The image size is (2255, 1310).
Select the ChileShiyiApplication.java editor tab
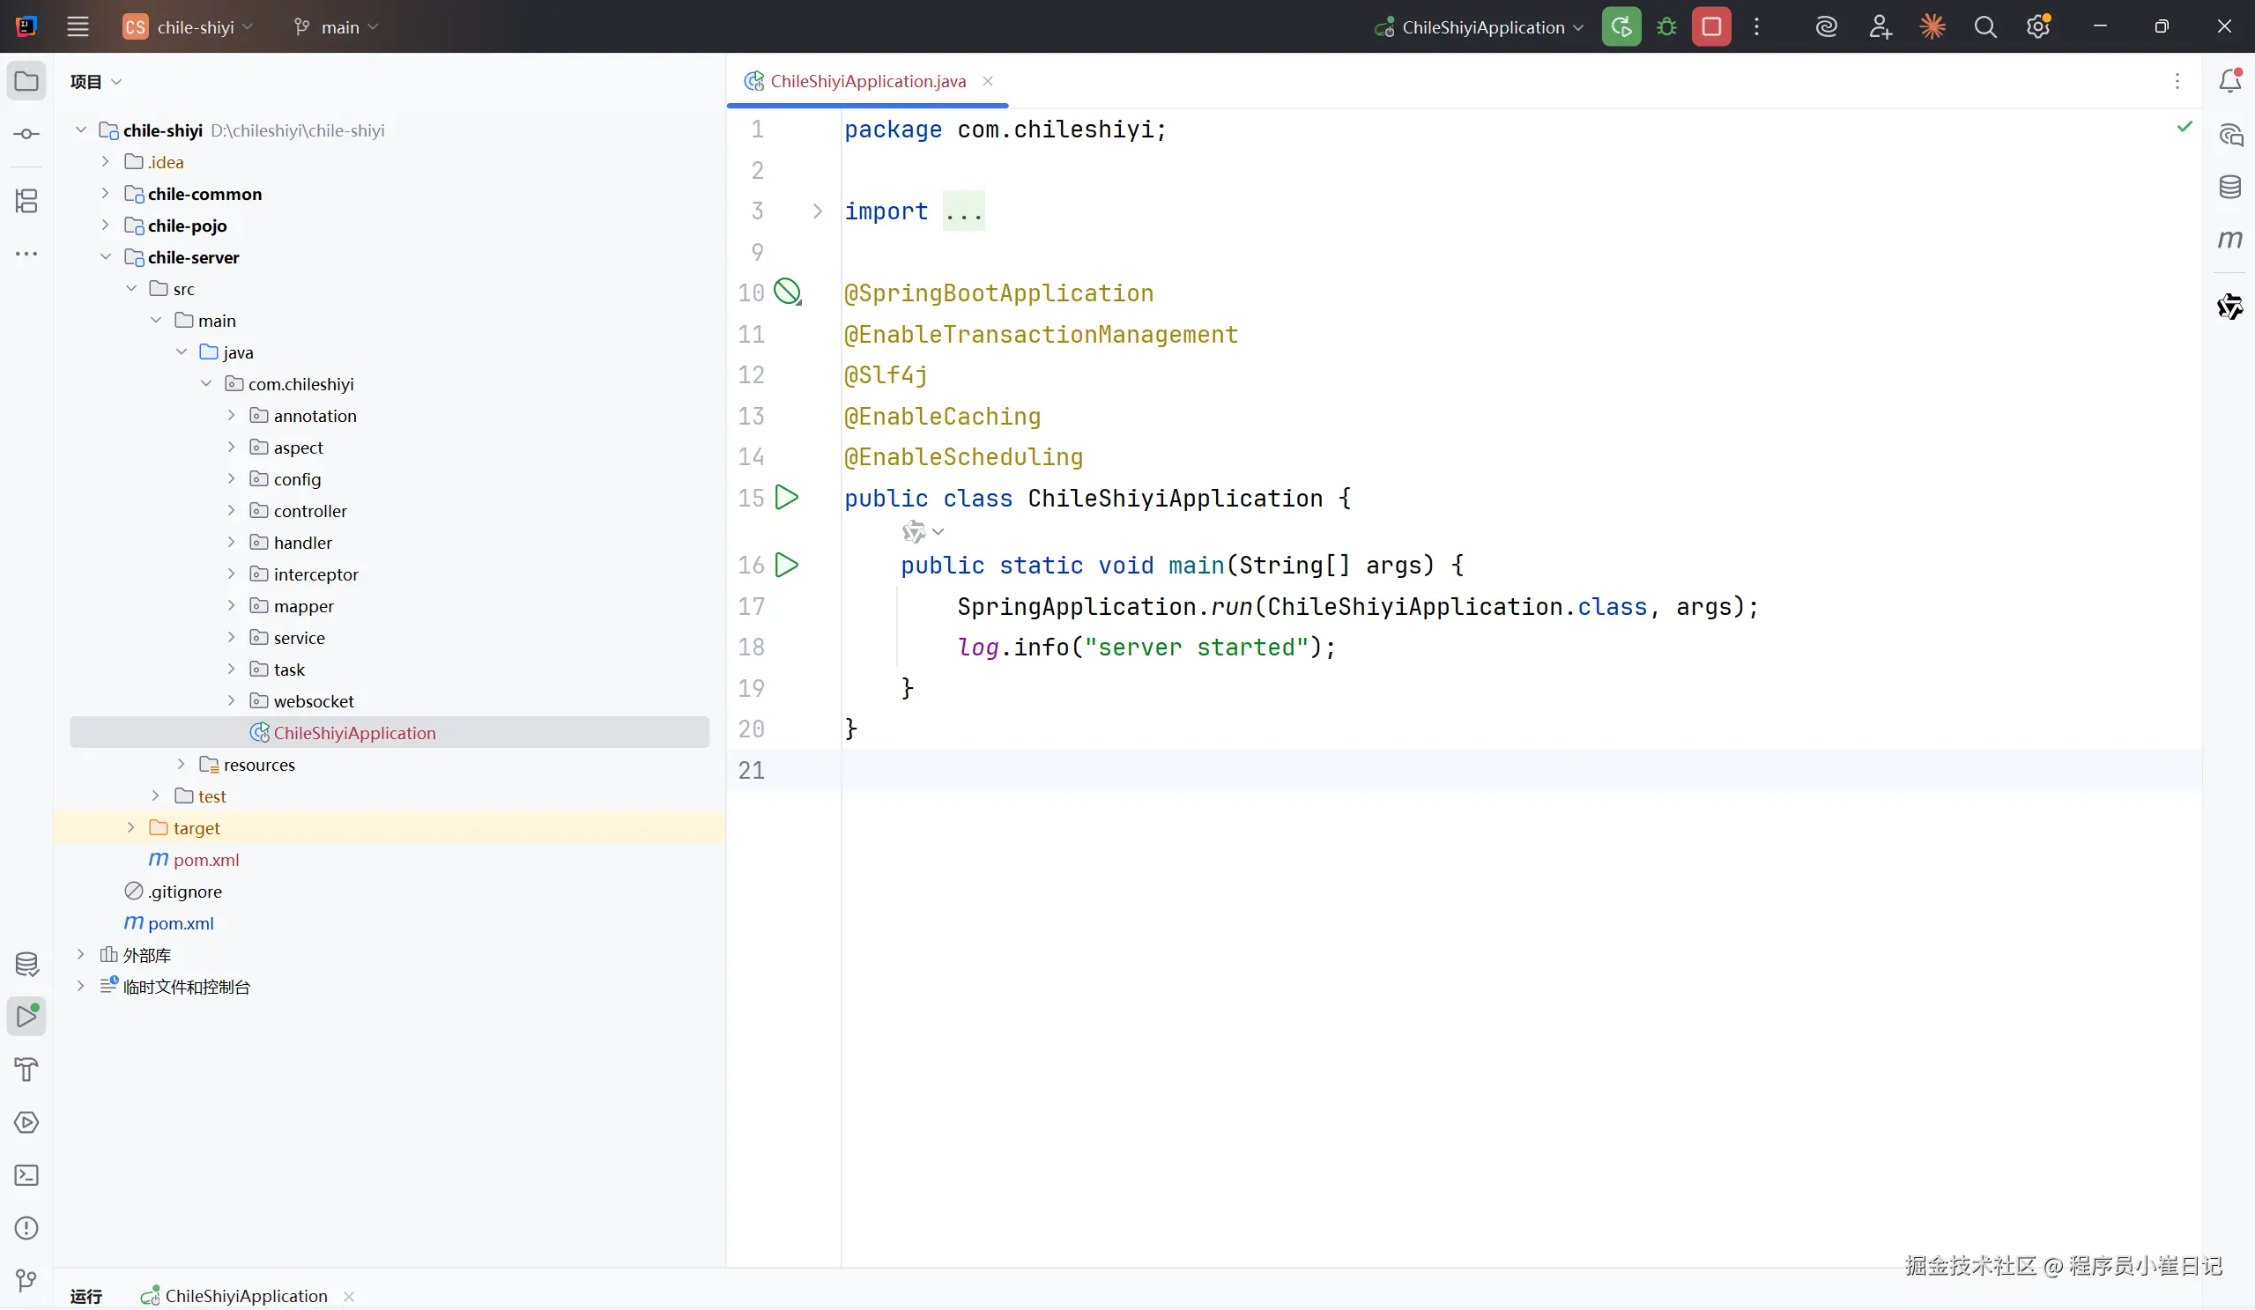[867, 81]
